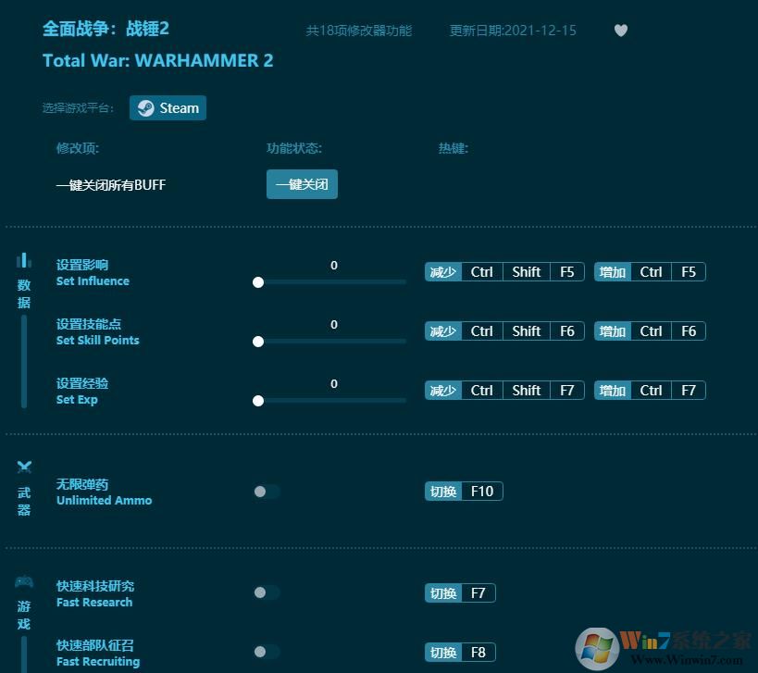This screenshot has width=758, height=673.
Task: Select the 武器 (Weapons) crossed-swords sidebar icon
Action: 24,467
